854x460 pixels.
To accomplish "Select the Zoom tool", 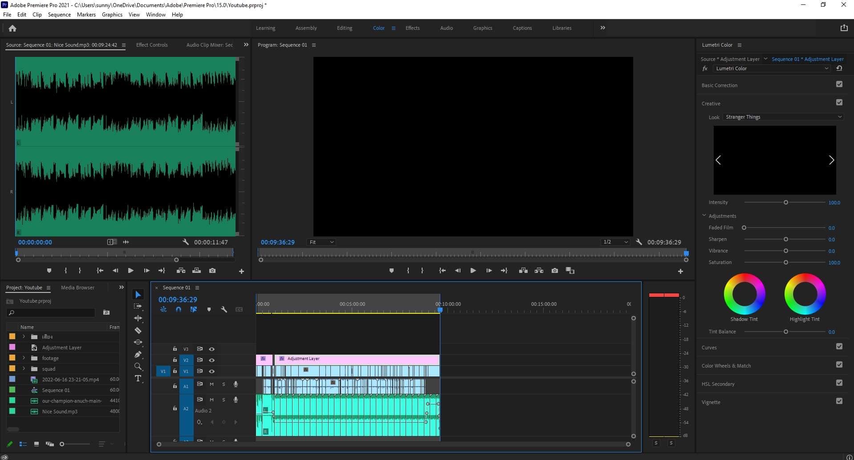I will [138, 367].
